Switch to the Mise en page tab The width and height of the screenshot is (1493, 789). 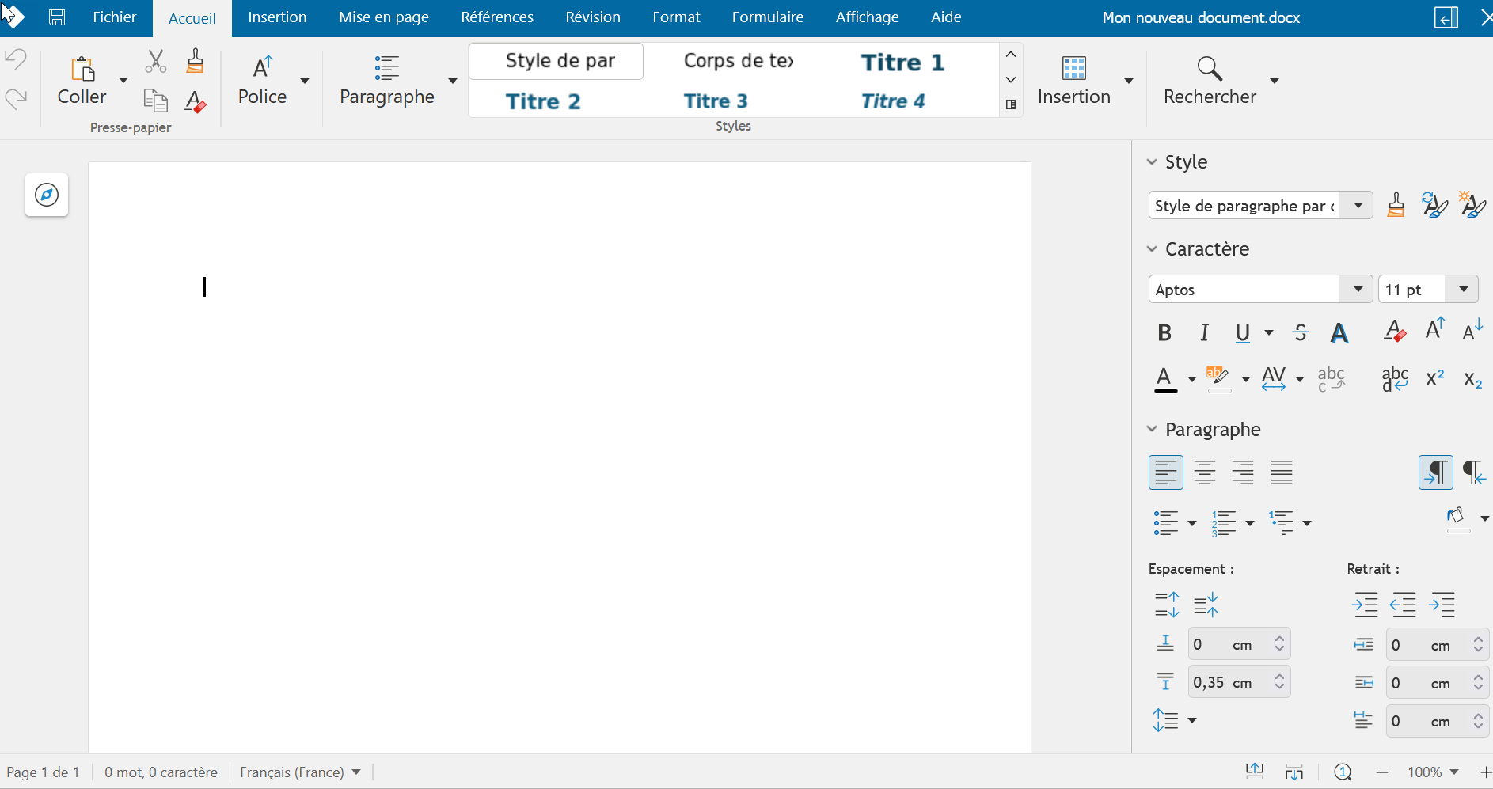(x=384, y=17)
